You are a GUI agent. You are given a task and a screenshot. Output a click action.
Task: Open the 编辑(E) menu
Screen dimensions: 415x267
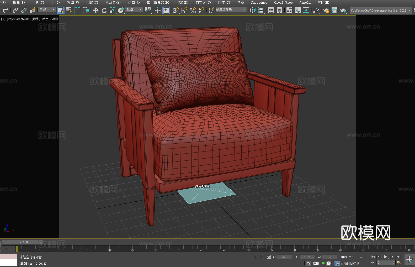click(19, 2)
